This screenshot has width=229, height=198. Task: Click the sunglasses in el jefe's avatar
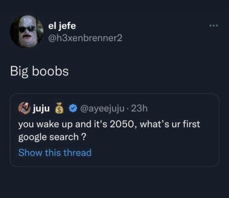tap(27, 29)
